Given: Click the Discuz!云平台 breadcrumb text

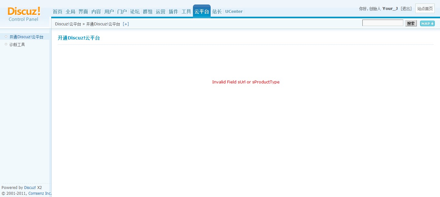Looking at the screenshot, I should 68,24.
